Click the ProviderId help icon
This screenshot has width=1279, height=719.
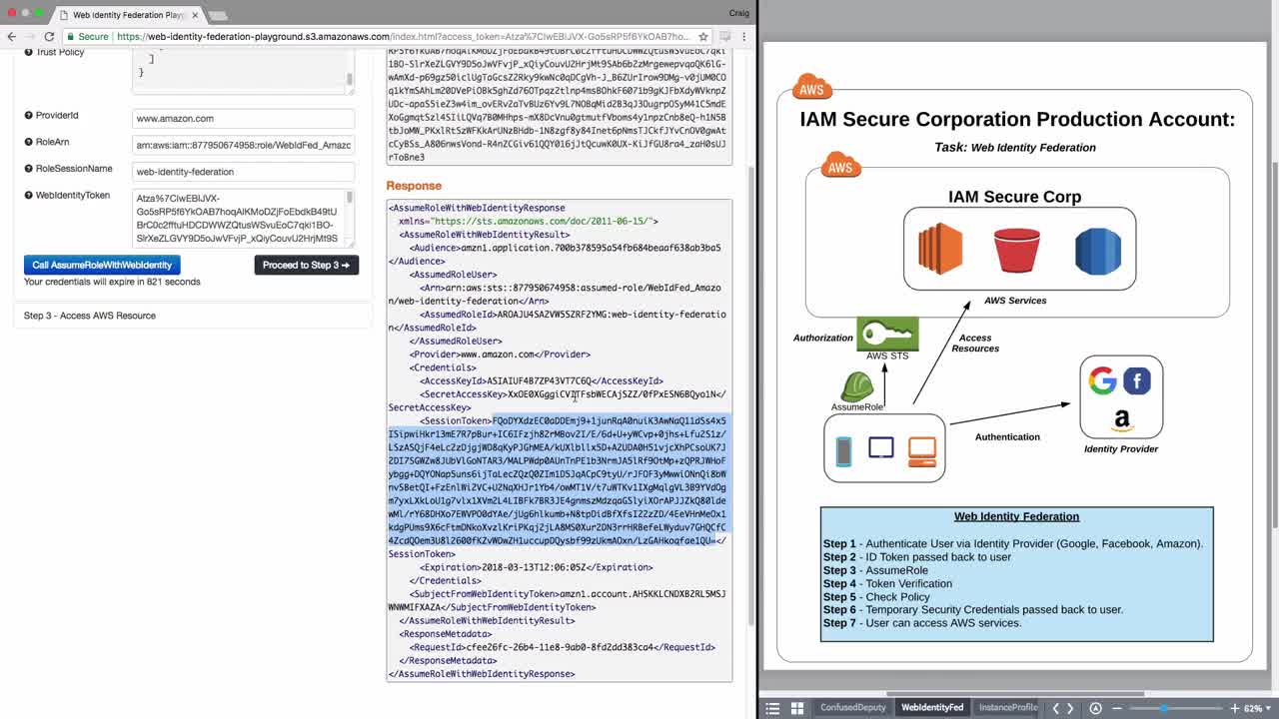28,116
